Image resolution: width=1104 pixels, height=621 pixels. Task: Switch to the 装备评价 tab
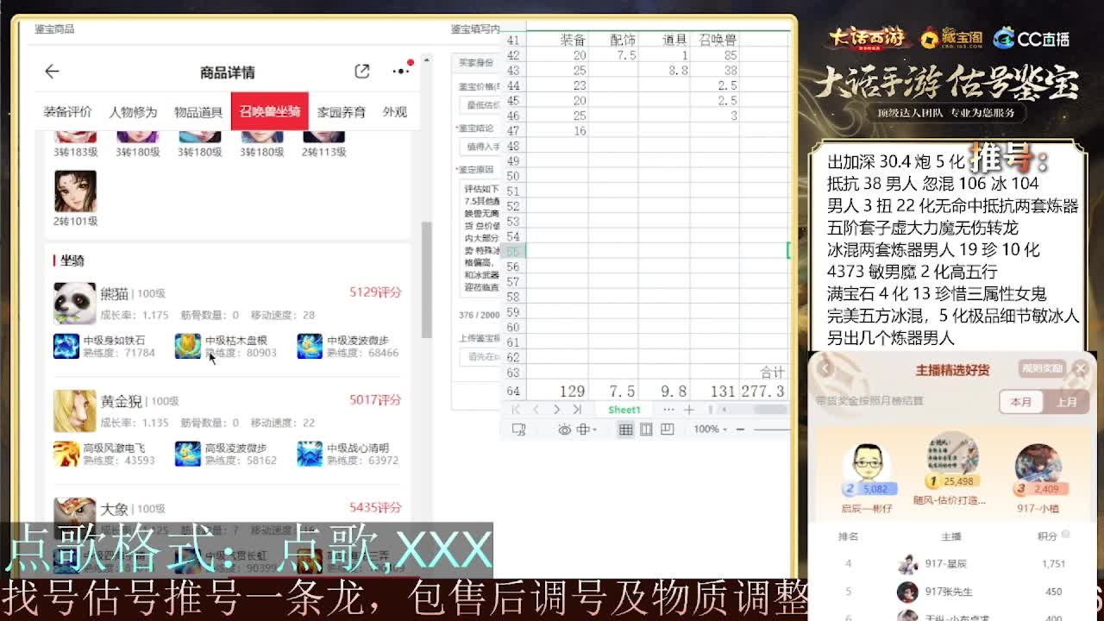(67, 112)
